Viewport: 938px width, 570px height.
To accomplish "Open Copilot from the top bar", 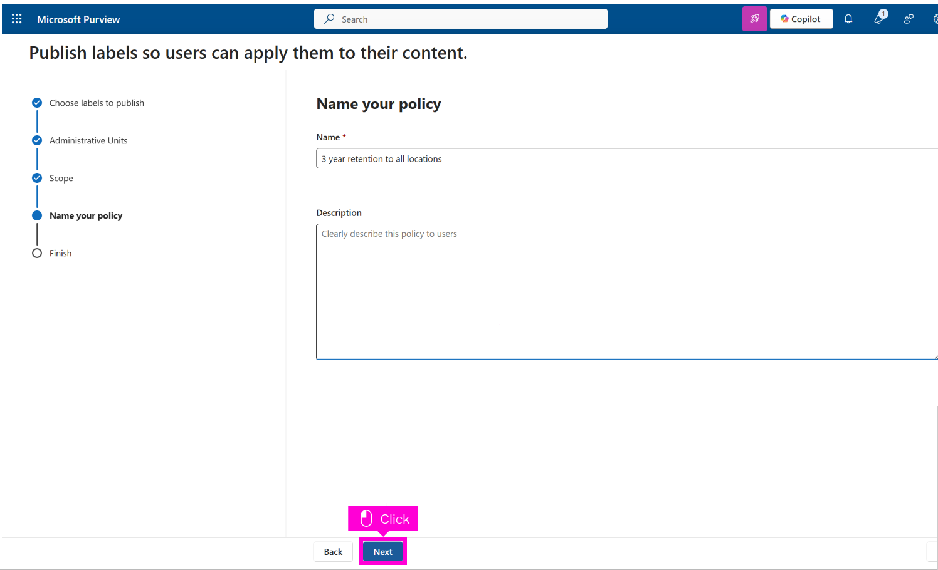I will tap(801, 19).
